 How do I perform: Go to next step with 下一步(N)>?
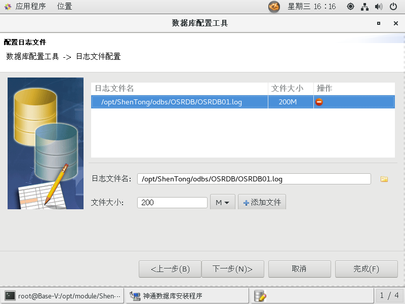pyautogui.click(x=232, y=269)
